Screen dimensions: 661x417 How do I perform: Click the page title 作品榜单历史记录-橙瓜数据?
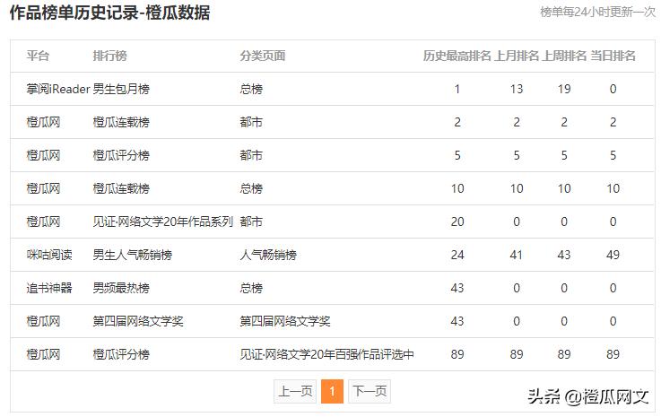tap(109, 13)
